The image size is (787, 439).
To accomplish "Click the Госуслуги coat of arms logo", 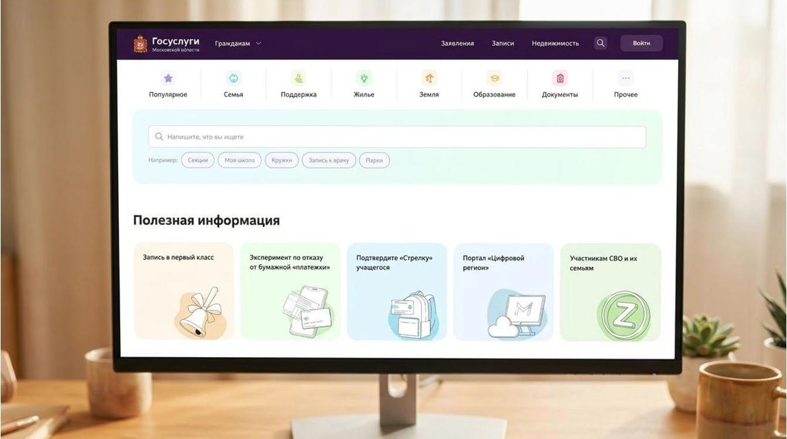I will click(141, 44).
